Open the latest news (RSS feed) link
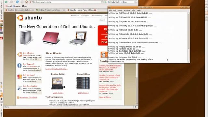This screenshot has height=117, width=208. [28, 97]
